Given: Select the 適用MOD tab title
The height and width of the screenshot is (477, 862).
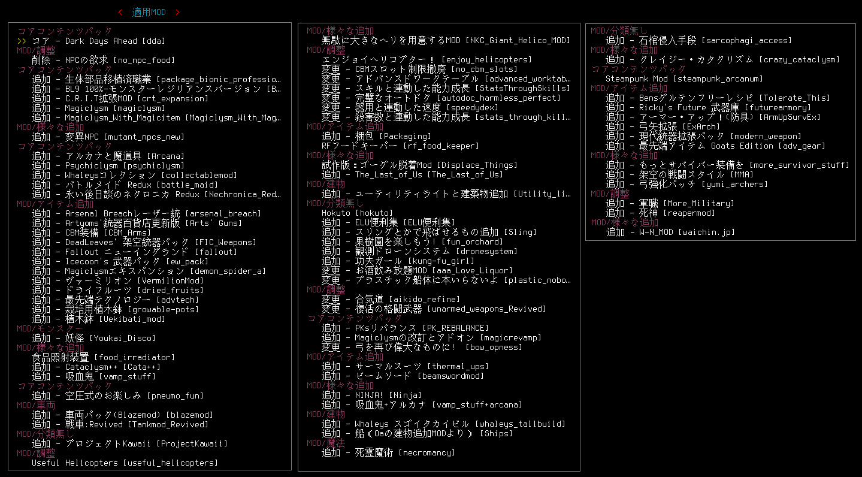Looking at the screenshot, I should 149,13.
